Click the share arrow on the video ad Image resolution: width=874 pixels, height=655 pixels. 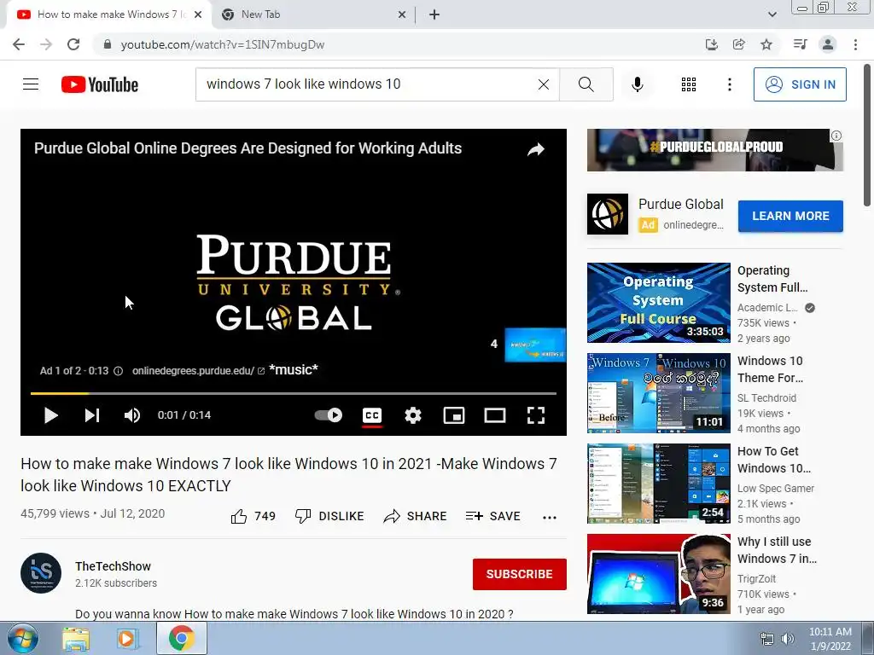(536, 149)
